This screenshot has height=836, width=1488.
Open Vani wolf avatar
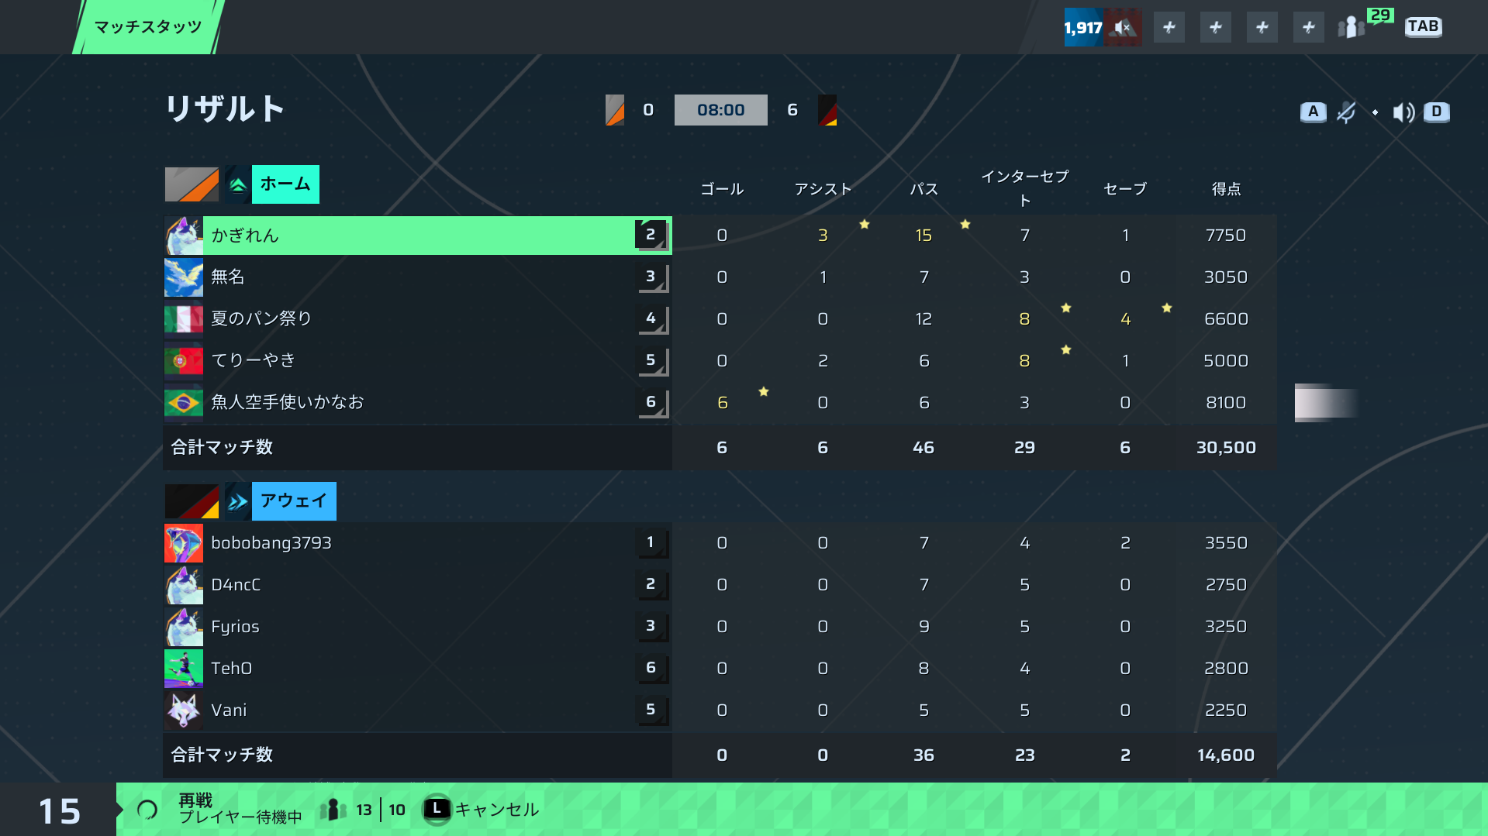point(184,710)
